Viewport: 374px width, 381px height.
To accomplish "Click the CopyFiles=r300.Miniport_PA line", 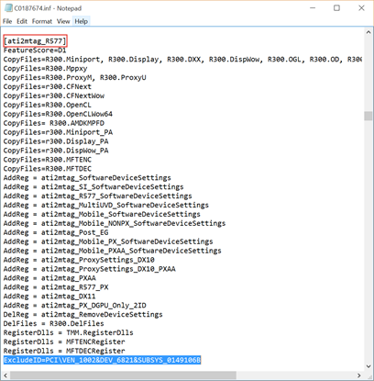I will 58,132.
